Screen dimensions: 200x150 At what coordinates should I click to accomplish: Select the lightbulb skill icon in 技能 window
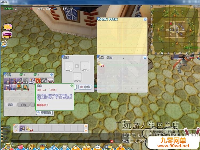[32, 81]
